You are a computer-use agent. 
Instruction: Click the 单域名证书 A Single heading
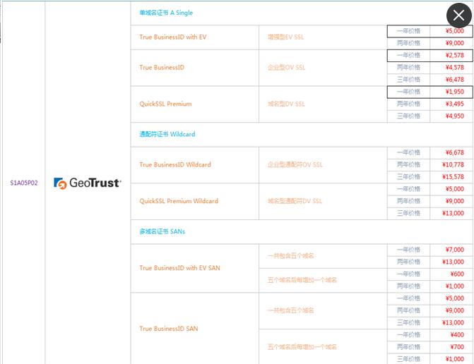coord(166,13)
